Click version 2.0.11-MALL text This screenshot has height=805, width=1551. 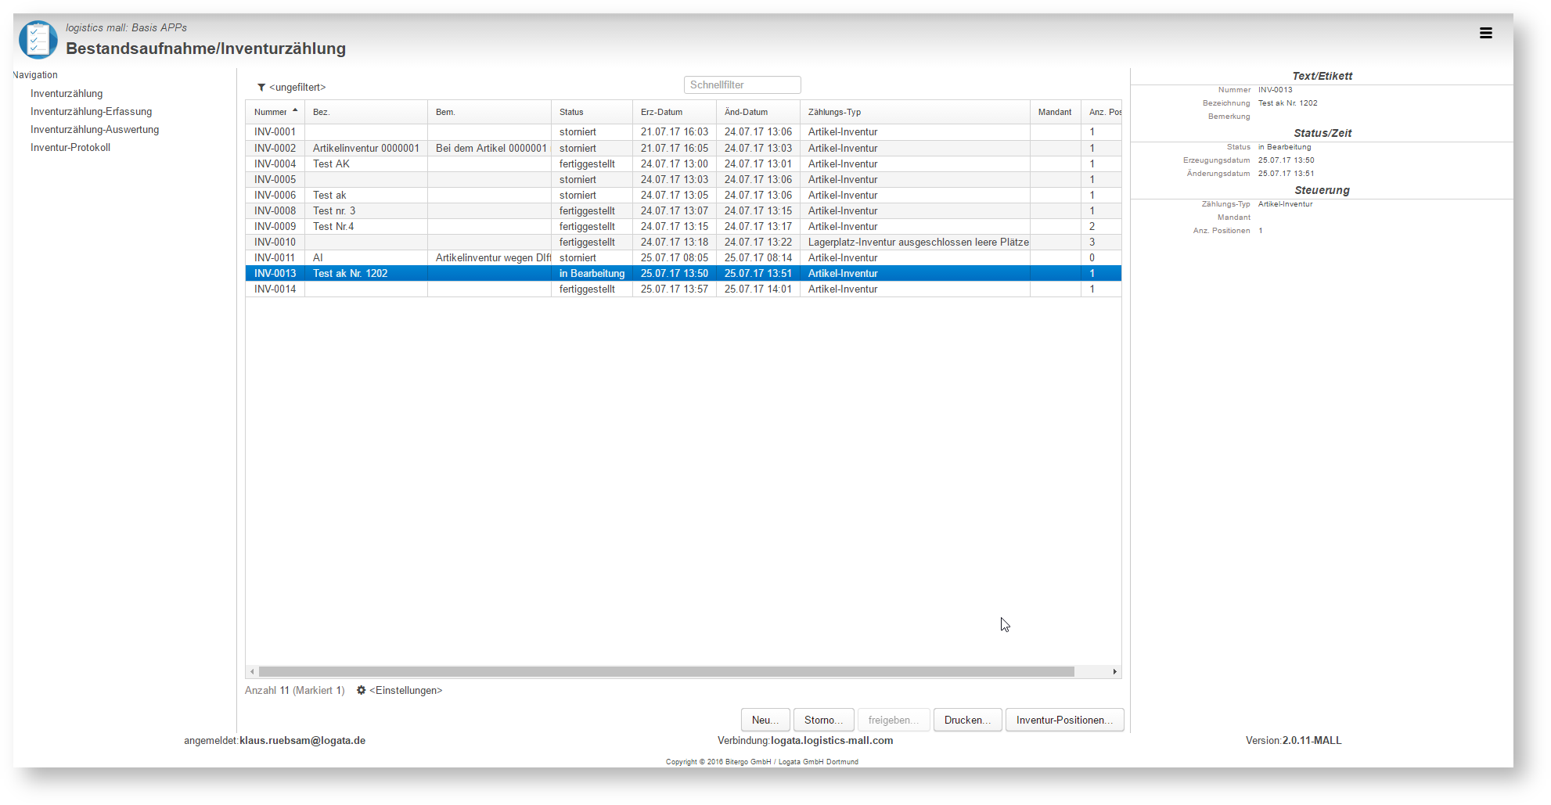click(x=1312, y=740)
